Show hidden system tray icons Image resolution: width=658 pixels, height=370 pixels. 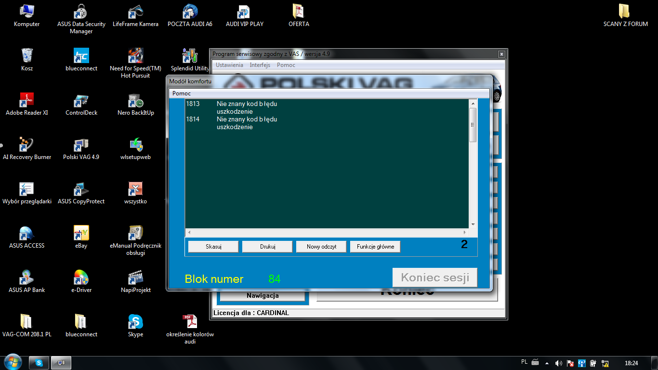tap(547, 363)
